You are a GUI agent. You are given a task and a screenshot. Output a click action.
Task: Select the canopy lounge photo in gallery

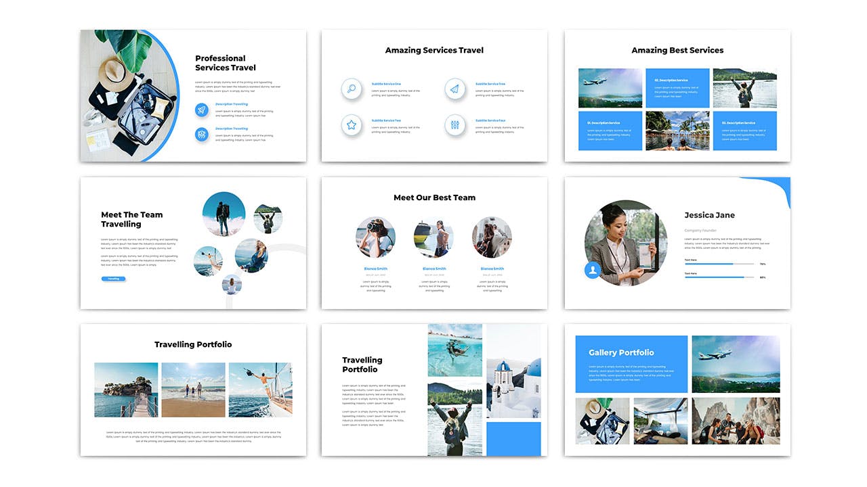[x=660, y=421]
